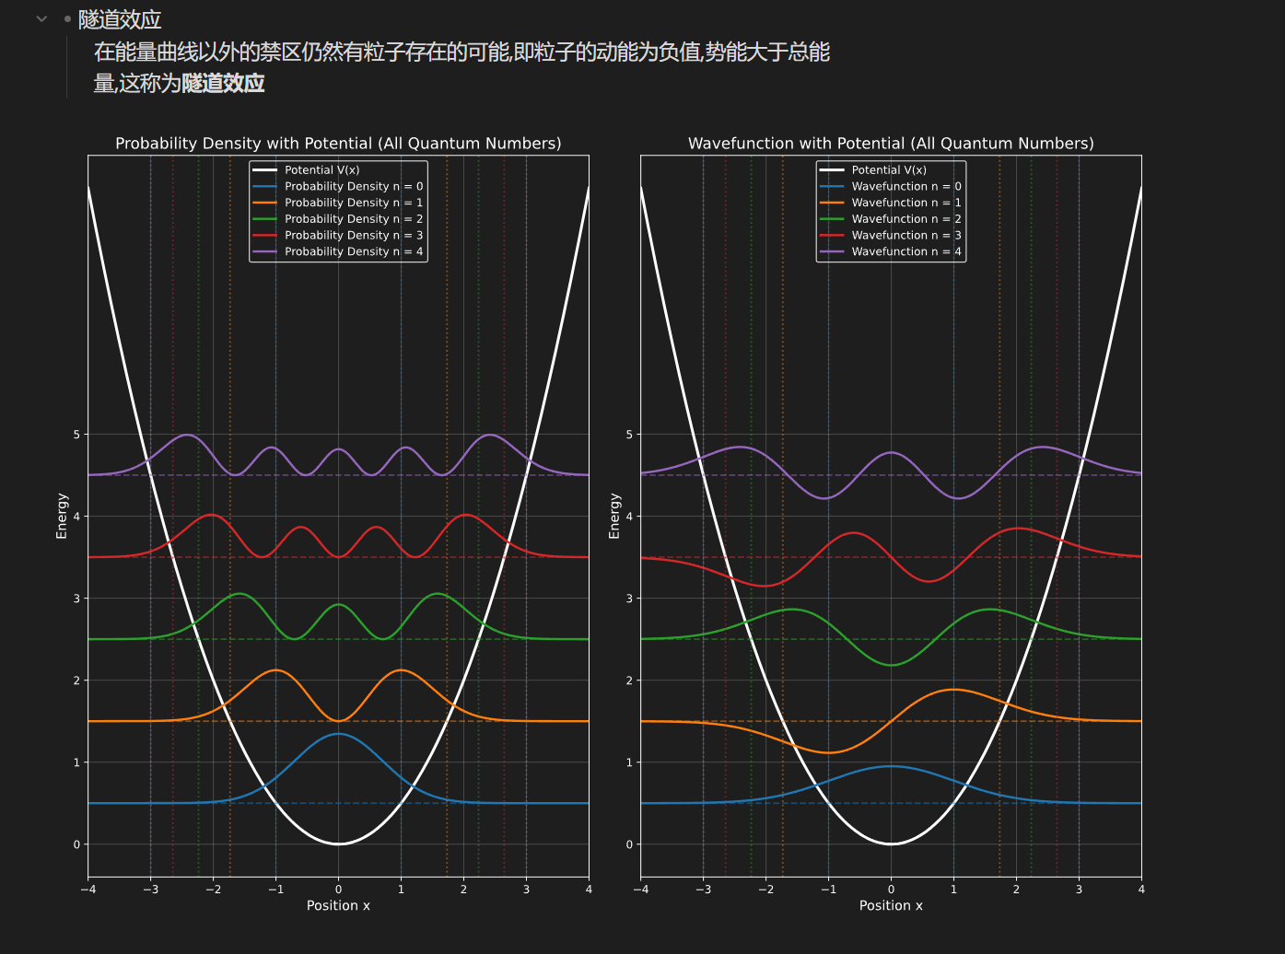The height and width of the screenshot is (954, 1285).
Task: Click the blue Probability Density n = 0 legend swatch
Action: pos(264,187)
